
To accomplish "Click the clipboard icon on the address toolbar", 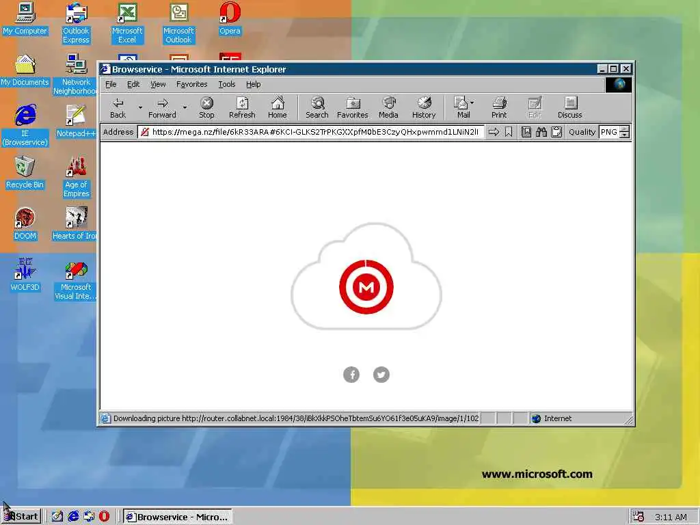I will [x=556, y=132].
